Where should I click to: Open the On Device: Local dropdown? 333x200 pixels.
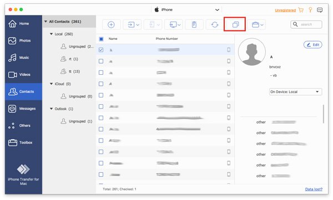[x=295, y=92]
